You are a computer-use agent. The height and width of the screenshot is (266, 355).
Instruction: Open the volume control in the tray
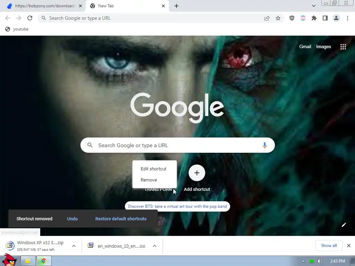pyautogui.click(x=320, y=261)
